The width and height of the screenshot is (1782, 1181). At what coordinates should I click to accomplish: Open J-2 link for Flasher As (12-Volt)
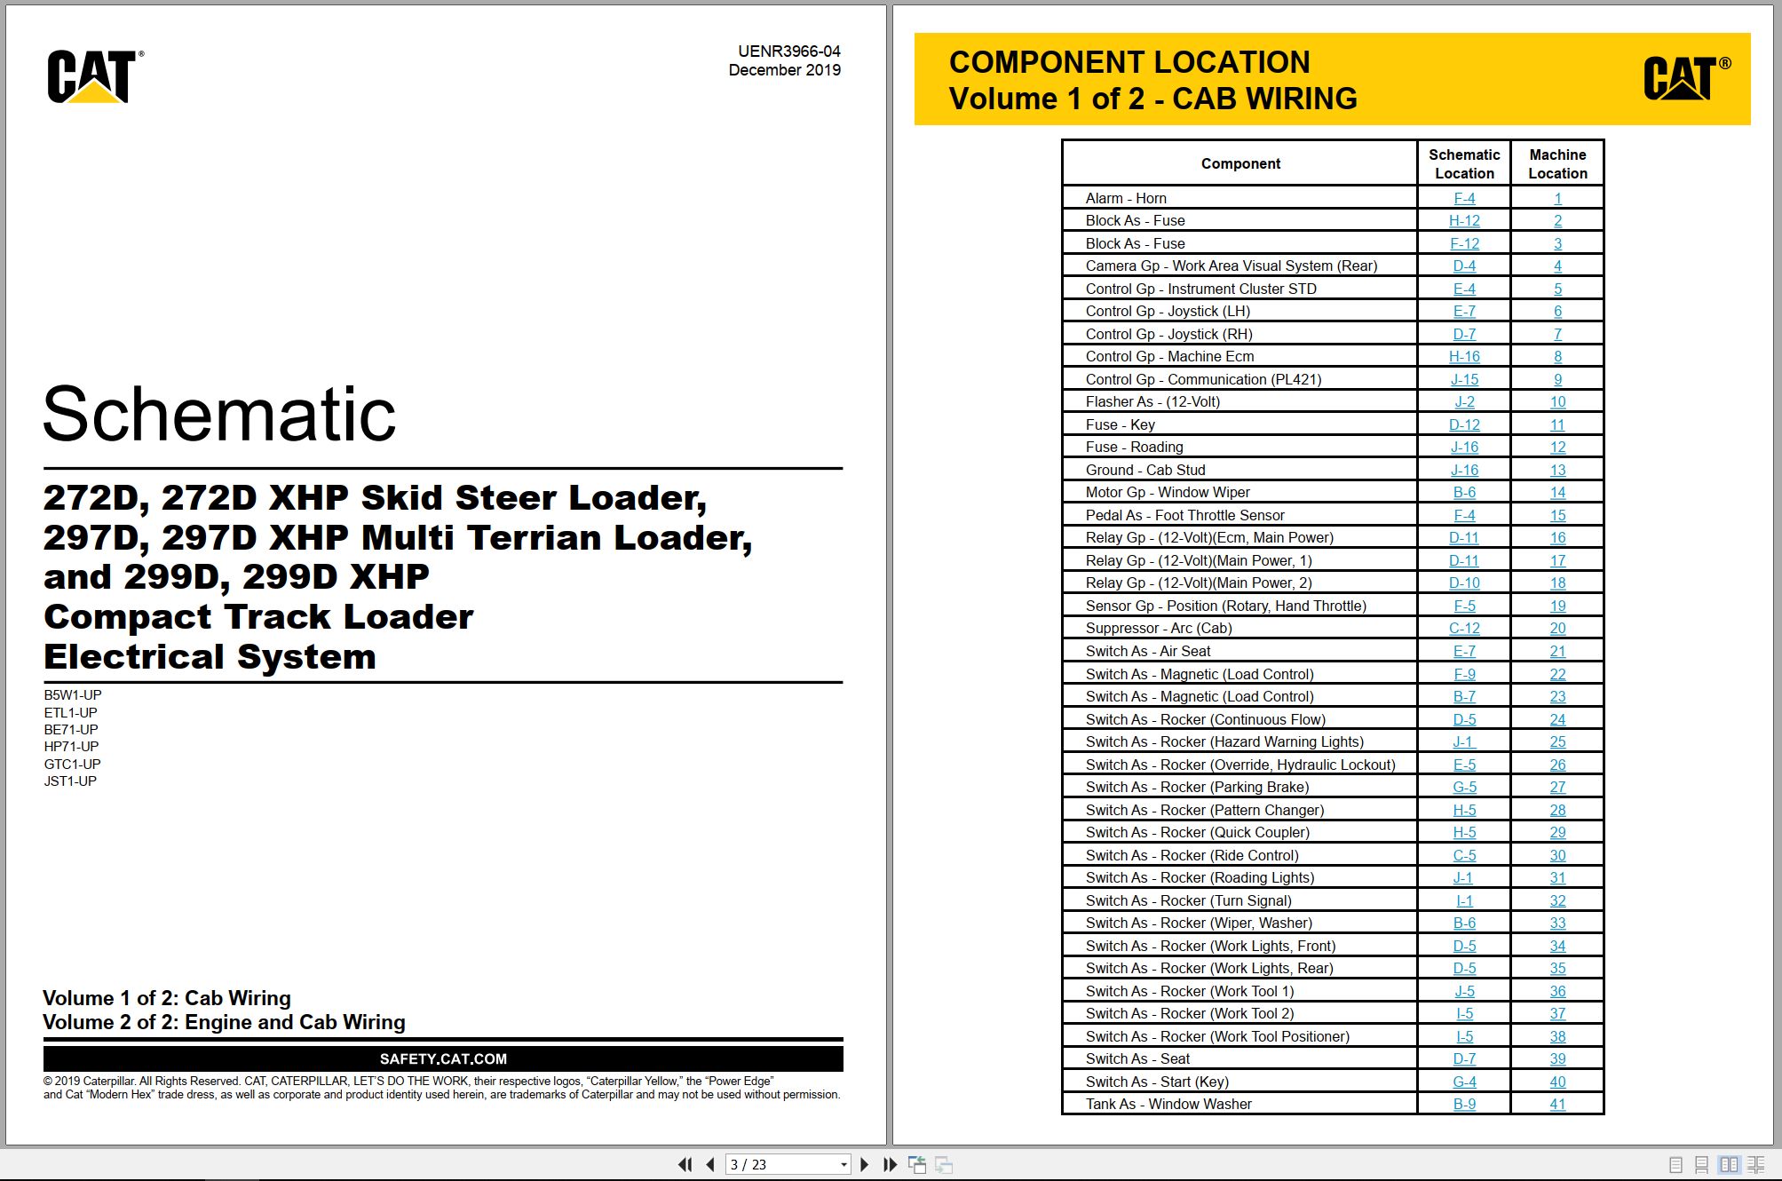(1464, 401)
